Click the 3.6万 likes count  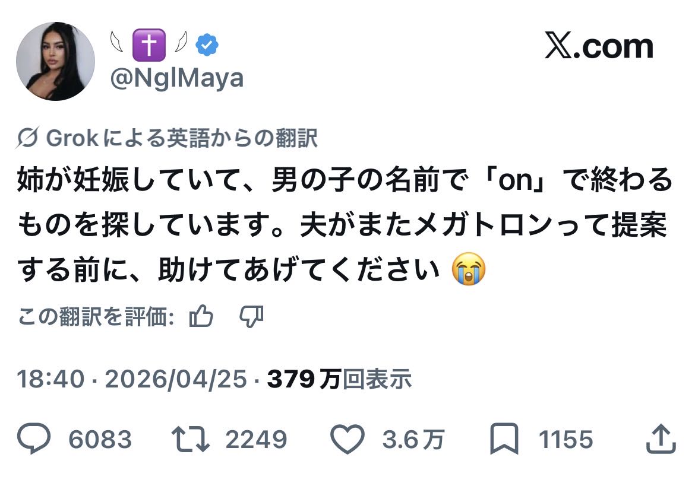click(413, 440)
